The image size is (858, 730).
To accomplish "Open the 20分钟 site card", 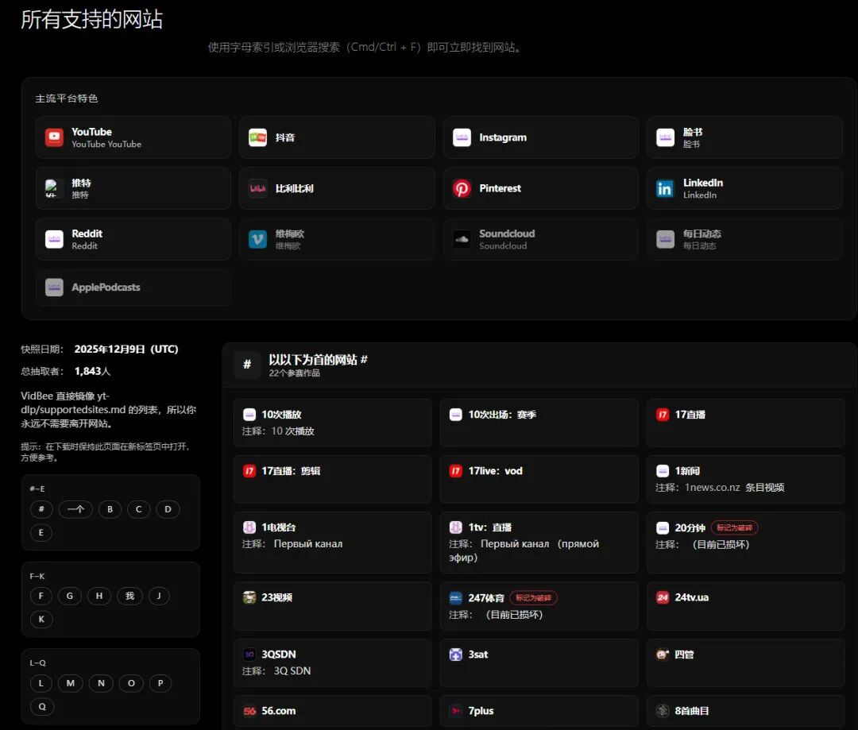I will point(746,543).
